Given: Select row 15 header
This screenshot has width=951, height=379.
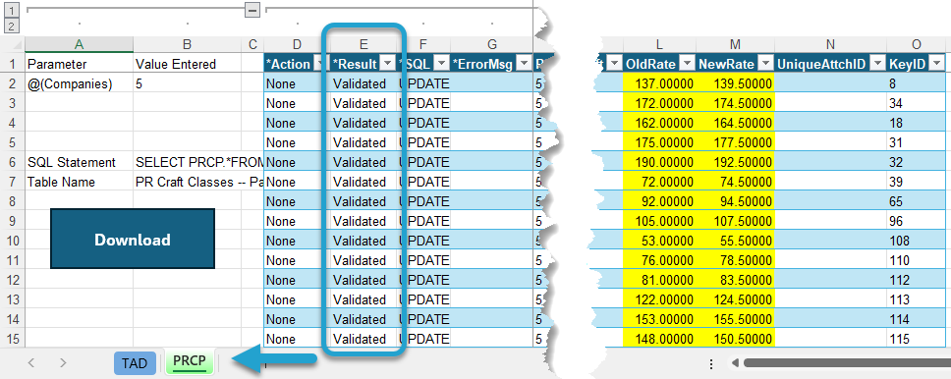Looking at the screenshot, I should pyautogui.click(x=12, y=339).
